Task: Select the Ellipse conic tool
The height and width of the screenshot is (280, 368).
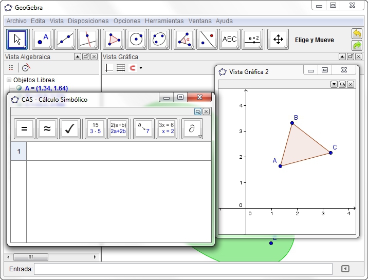Action: [159, 40]
